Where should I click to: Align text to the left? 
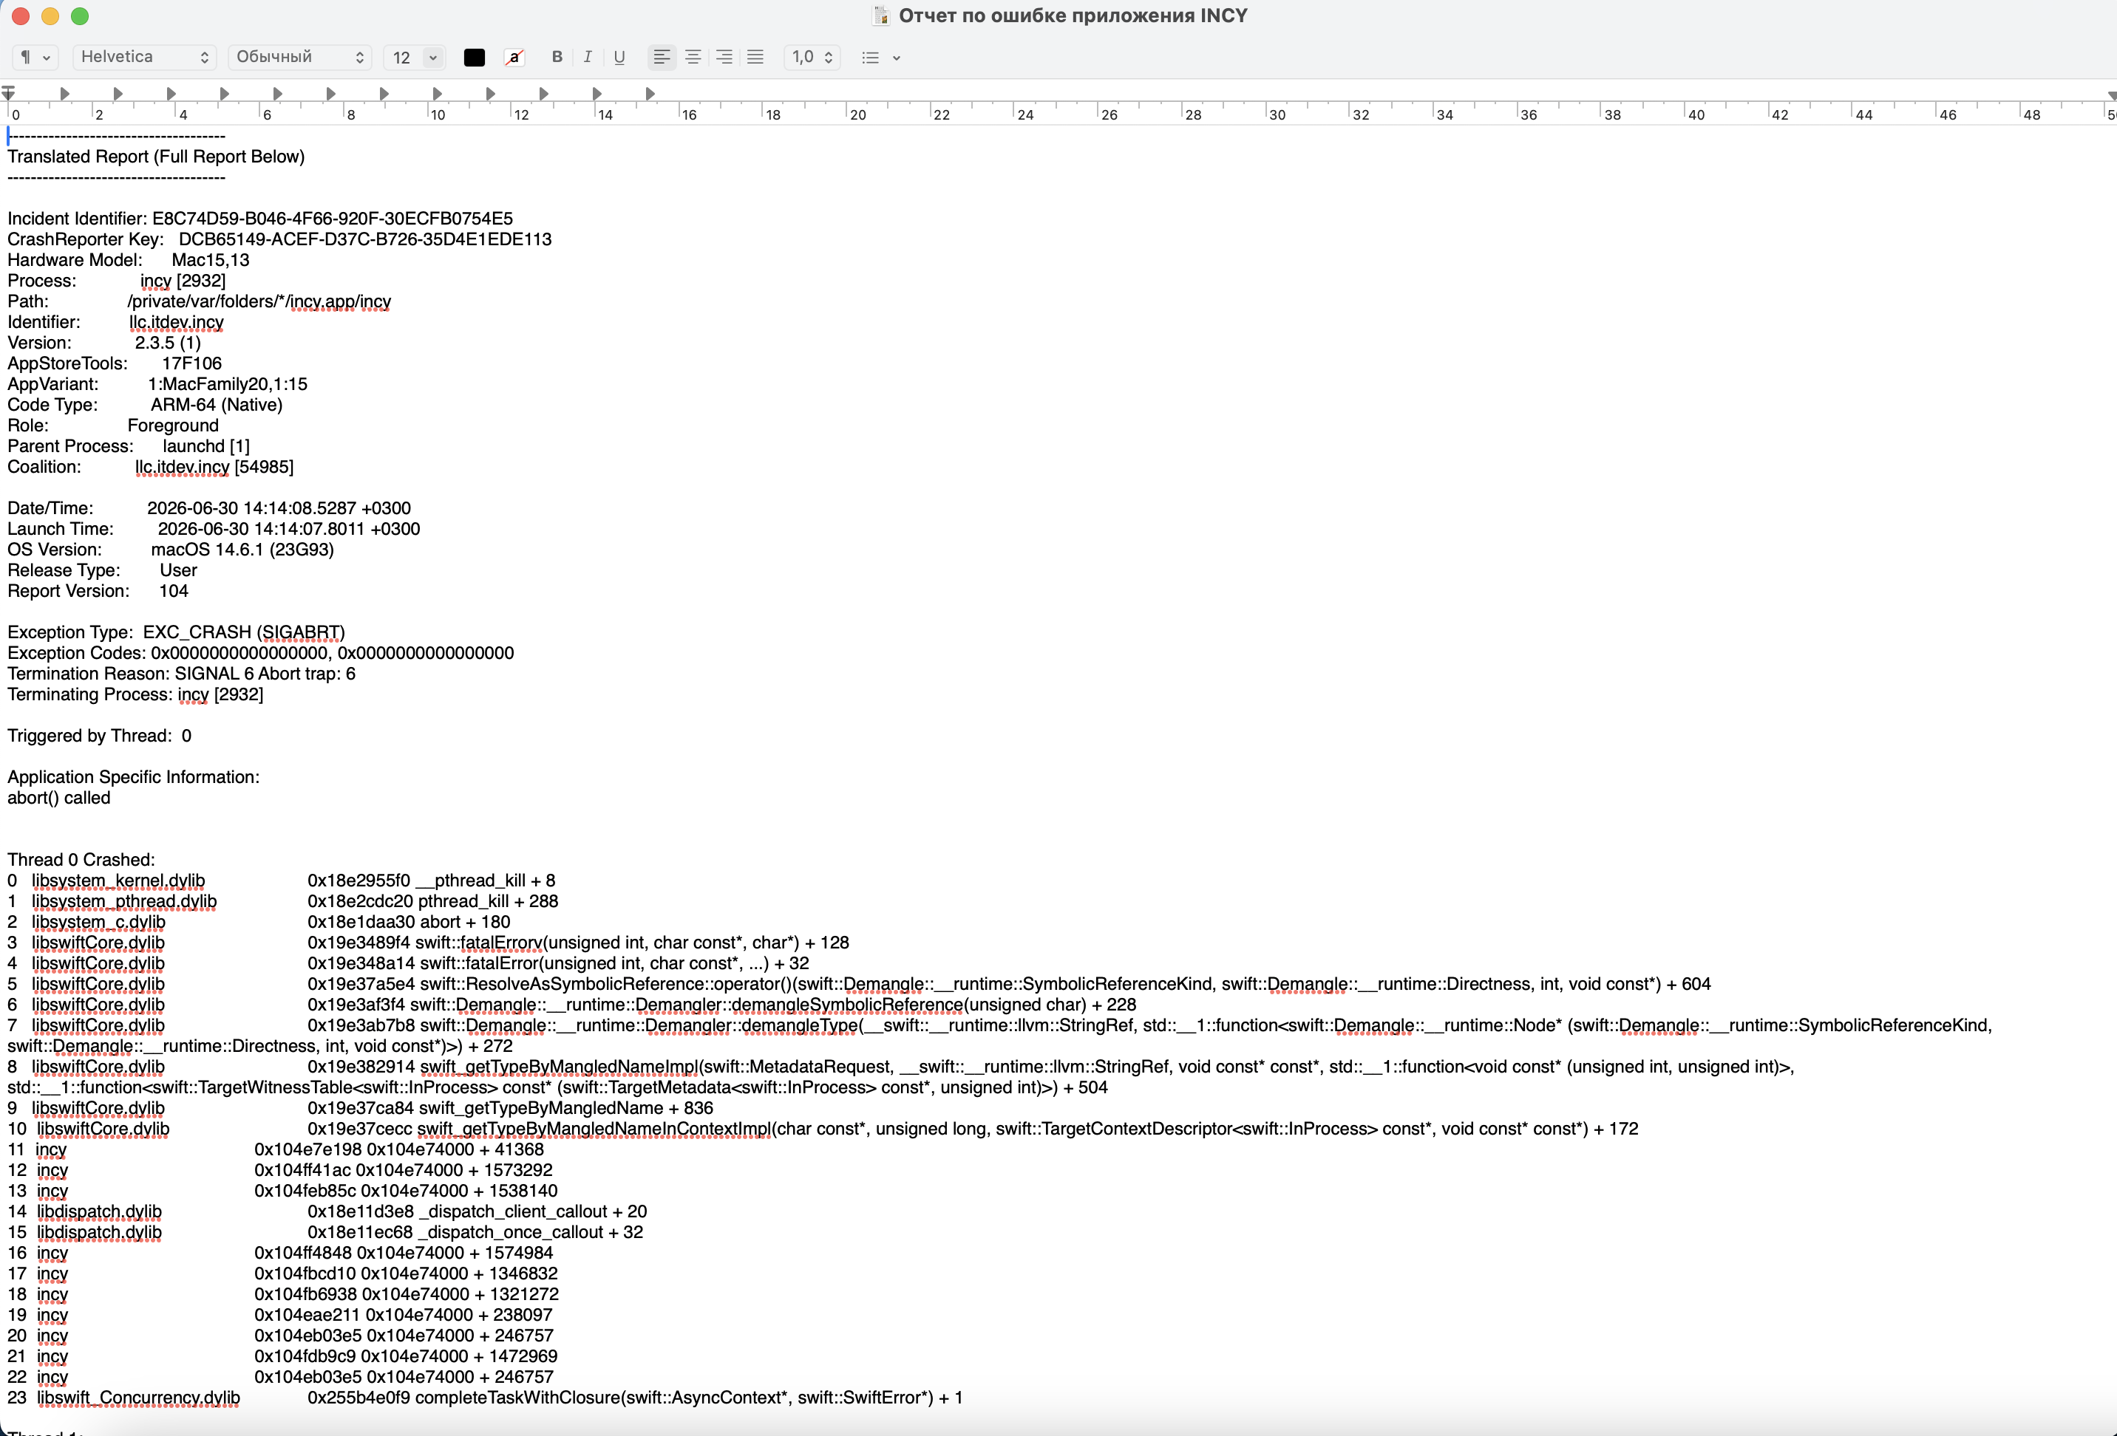662,58
